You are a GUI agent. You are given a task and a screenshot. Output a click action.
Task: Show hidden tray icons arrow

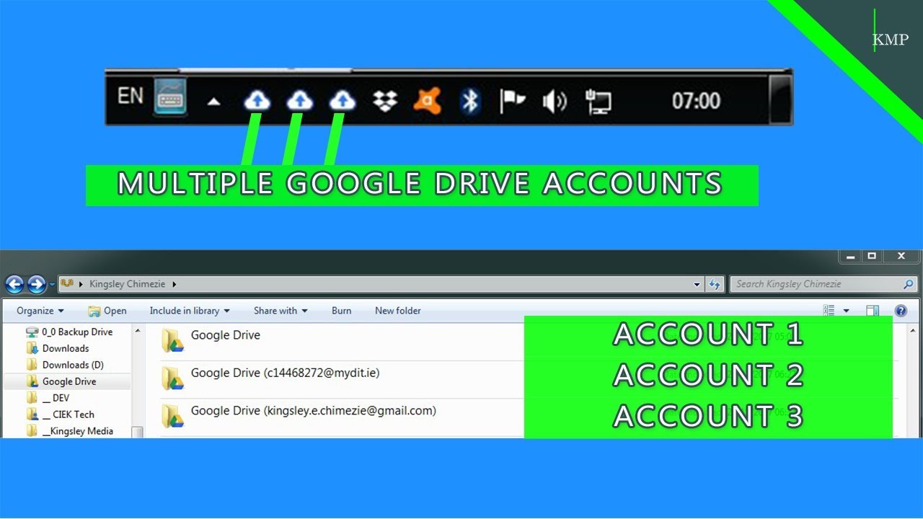[x=213, y=102]
